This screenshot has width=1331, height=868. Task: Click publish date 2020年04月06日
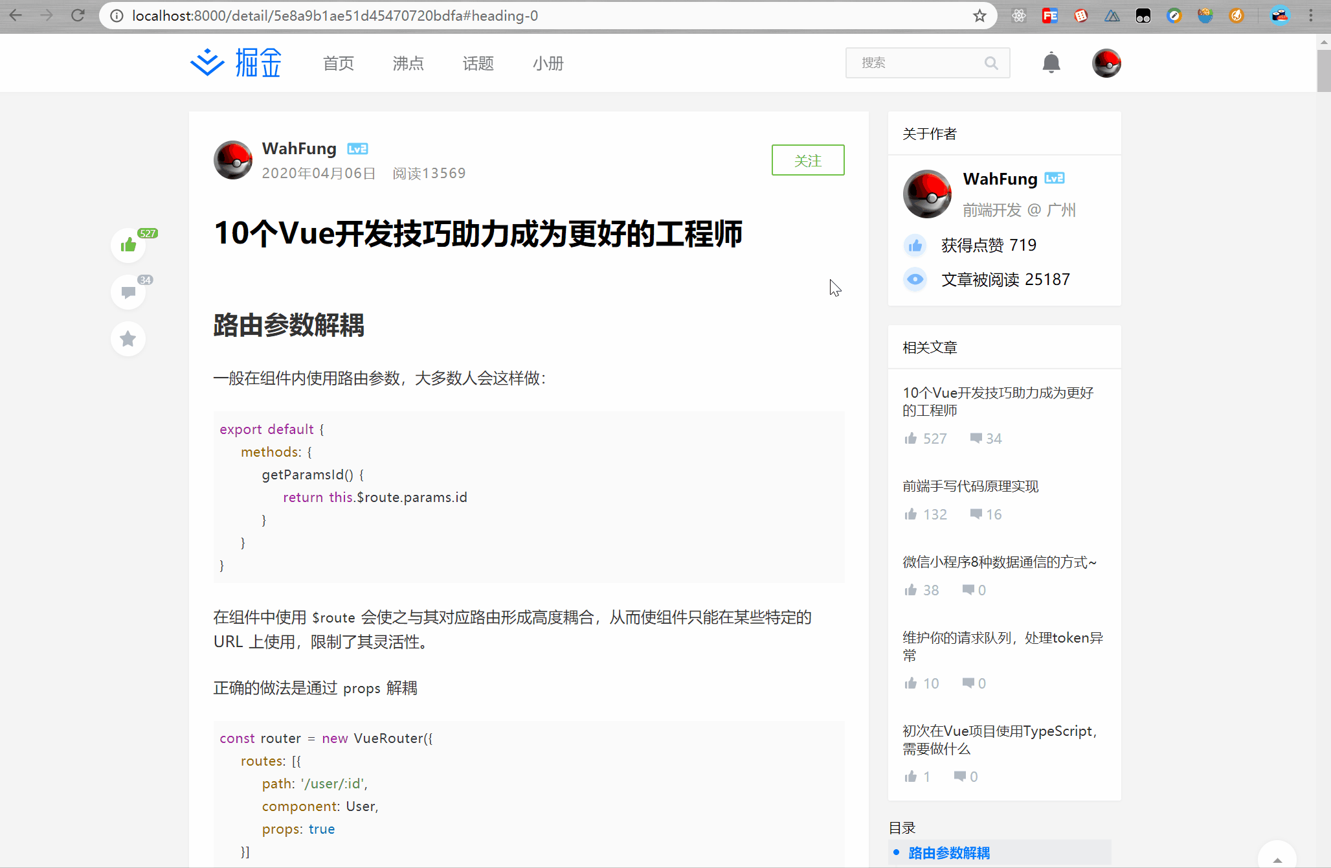click(319, 174)
